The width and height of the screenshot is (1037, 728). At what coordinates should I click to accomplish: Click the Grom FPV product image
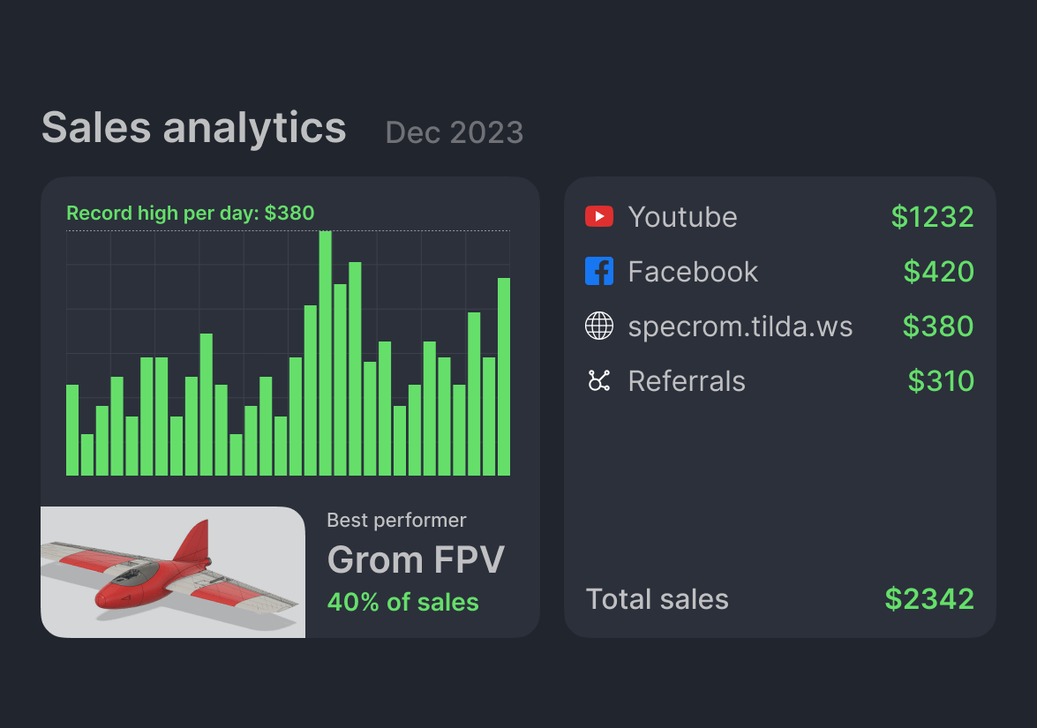[x=172, y=572]
